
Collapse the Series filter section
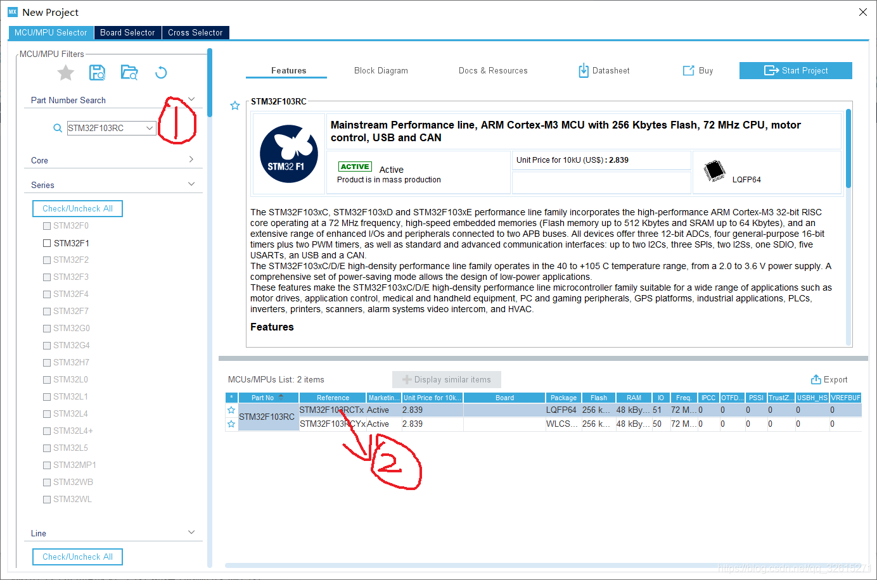click(x=191, y=184)
